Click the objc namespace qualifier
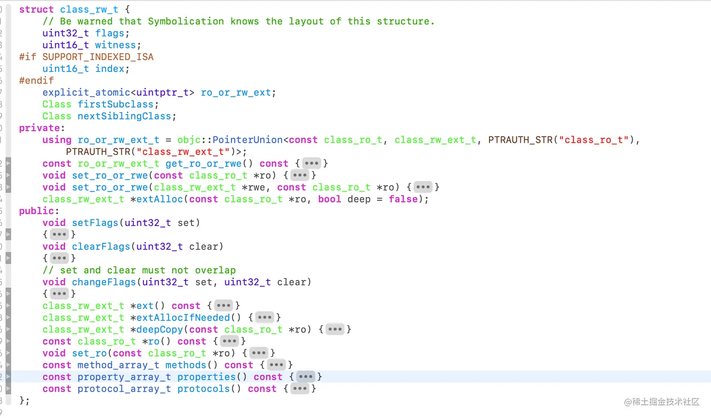Viewport: 711px width, 418px height. 189,140
